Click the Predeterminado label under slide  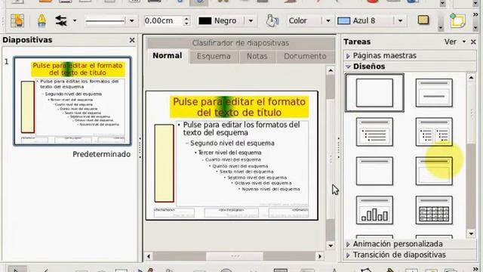point(101,154)
